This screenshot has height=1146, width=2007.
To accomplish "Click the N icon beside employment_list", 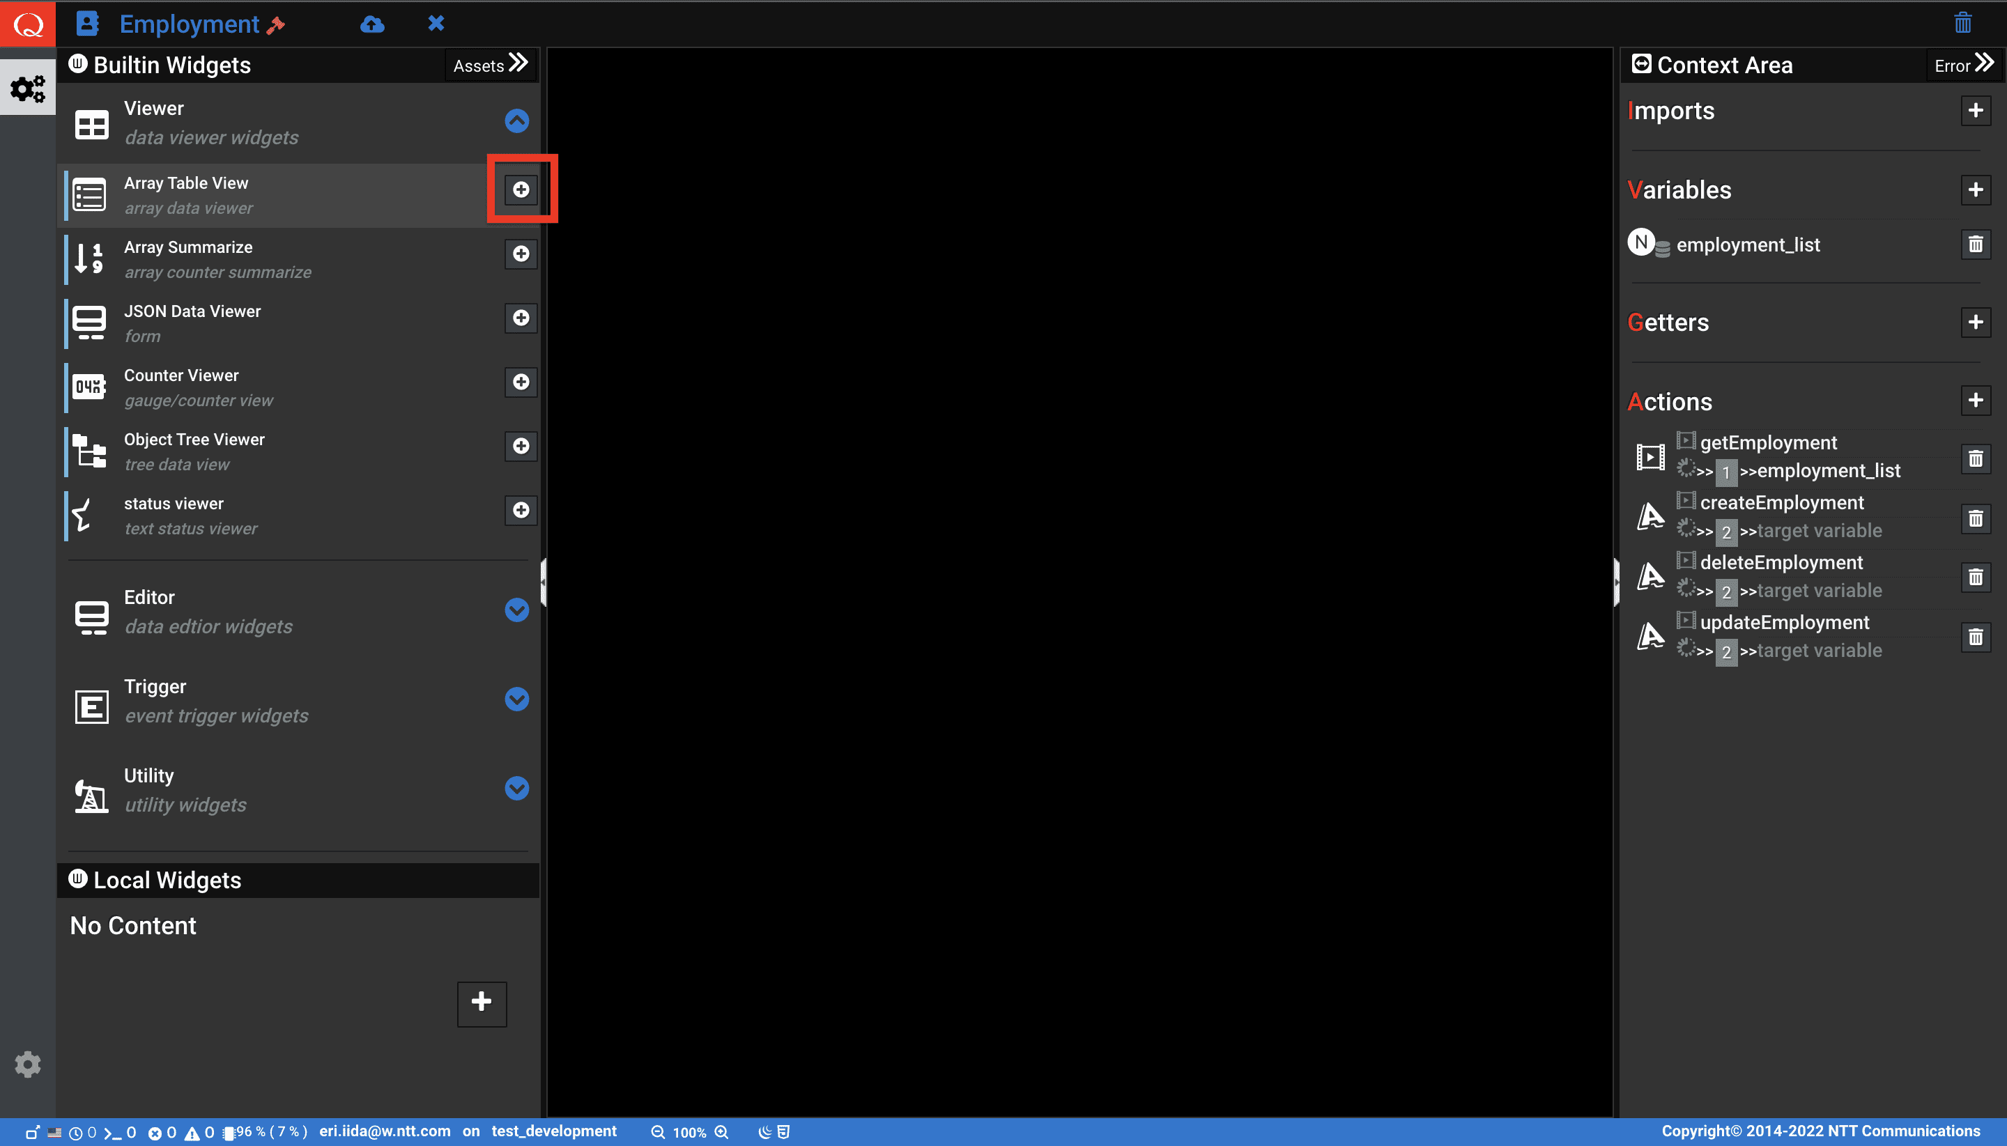I will pos(1641,242).
